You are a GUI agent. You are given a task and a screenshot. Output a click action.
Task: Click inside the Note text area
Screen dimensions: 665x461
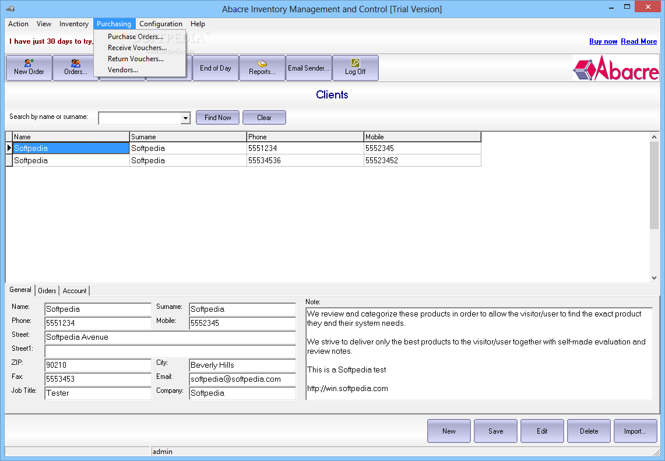pyautogui.click(x=479, y=354)
